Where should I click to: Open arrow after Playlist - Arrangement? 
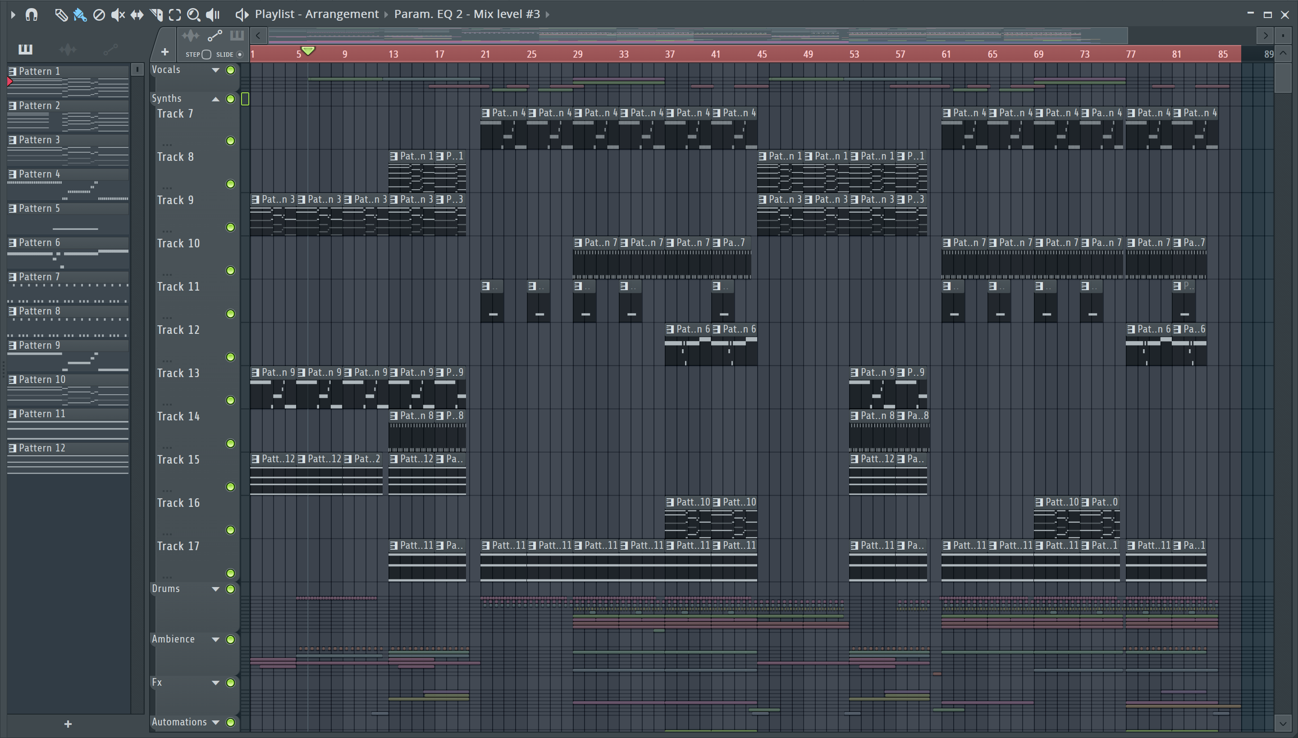(x=386, y=15)
